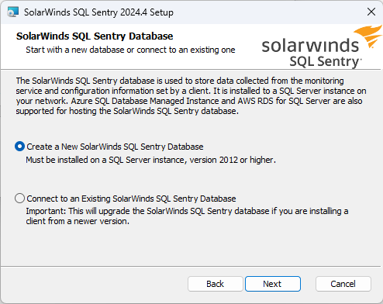This screenshot has height=304, width=383.
Task: Click the 'SolarWinds SQL Sentry Database' heading
Action: click(x=95, y=36)
